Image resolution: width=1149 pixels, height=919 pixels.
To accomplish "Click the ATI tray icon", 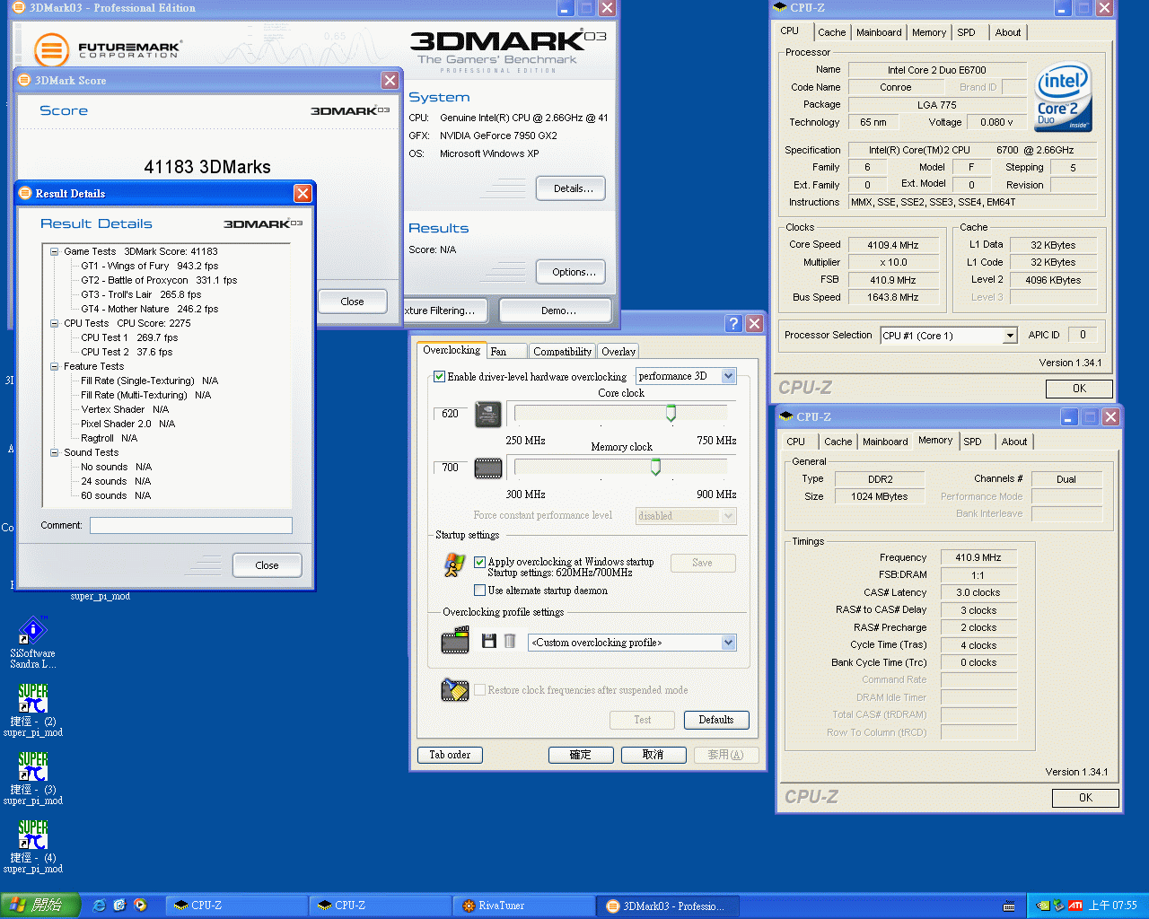I will click(1074, 906).
